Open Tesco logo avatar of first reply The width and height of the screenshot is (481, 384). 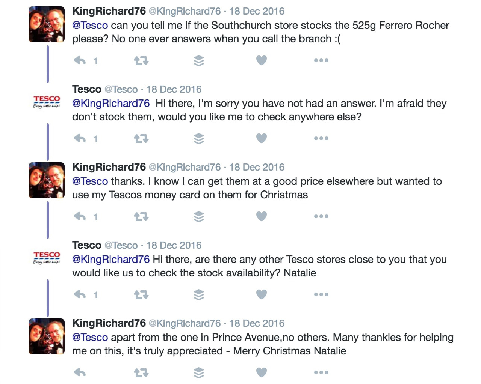click(47, 102)
